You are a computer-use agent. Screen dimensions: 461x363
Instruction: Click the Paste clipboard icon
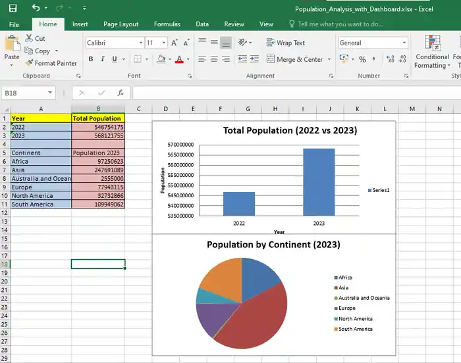pyautogui.click(x=12, y=43)
